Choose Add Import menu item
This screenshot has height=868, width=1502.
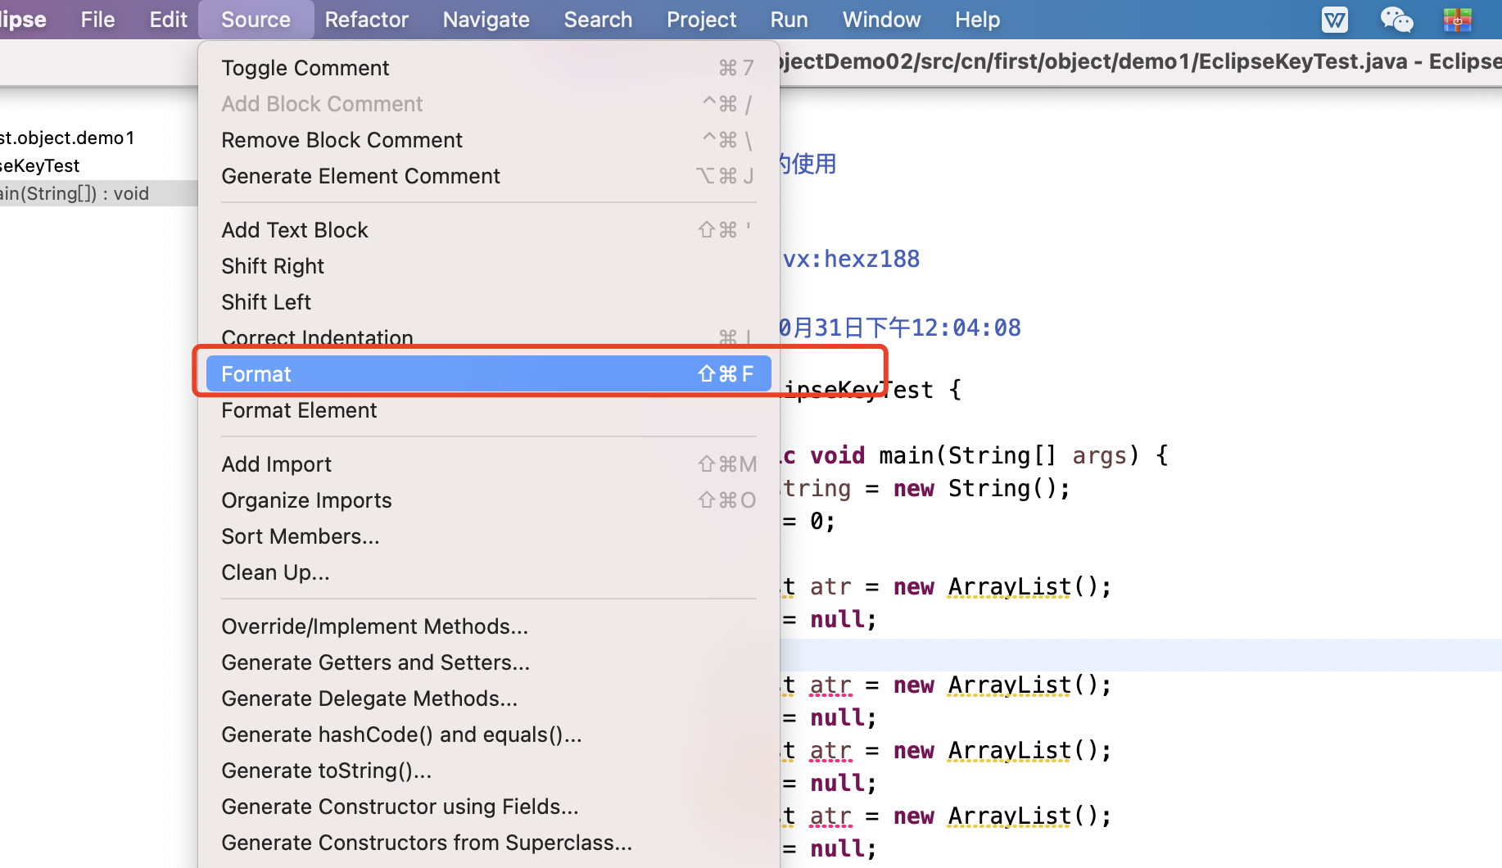276,464
